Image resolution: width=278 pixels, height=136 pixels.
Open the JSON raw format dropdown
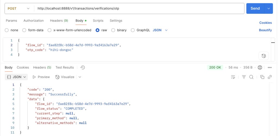click(160, 30)
